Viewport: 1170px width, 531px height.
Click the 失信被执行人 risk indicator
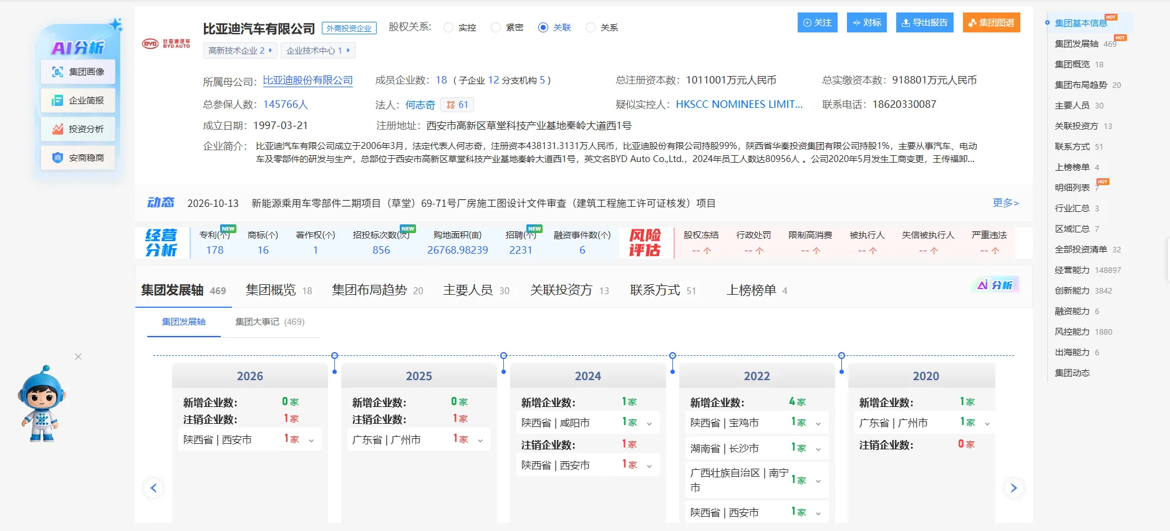[928, 242]
